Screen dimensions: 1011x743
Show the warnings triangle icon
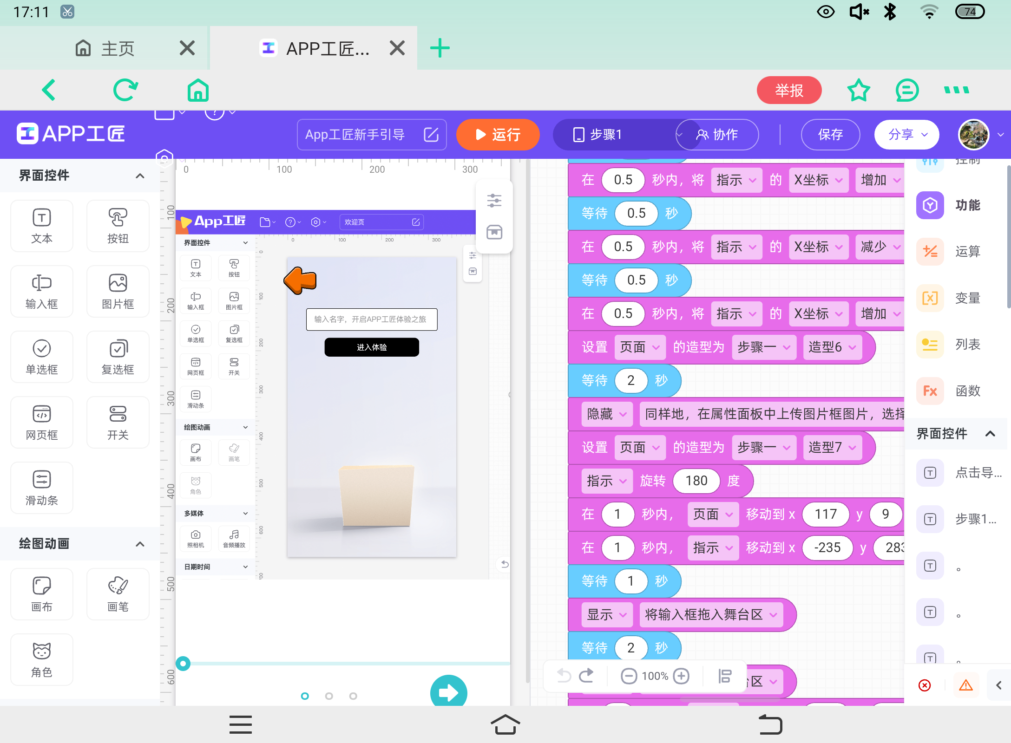coord(966,685)
